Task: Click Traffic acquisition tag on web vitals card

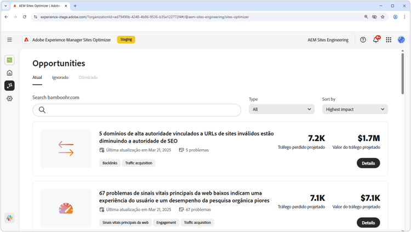Action: (x=197, y=223)
